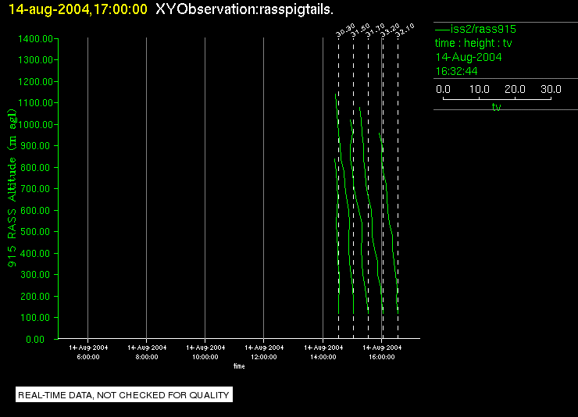Select the y-axis label '200.00'
Screen dimensions: 578x417
[35, 296]
